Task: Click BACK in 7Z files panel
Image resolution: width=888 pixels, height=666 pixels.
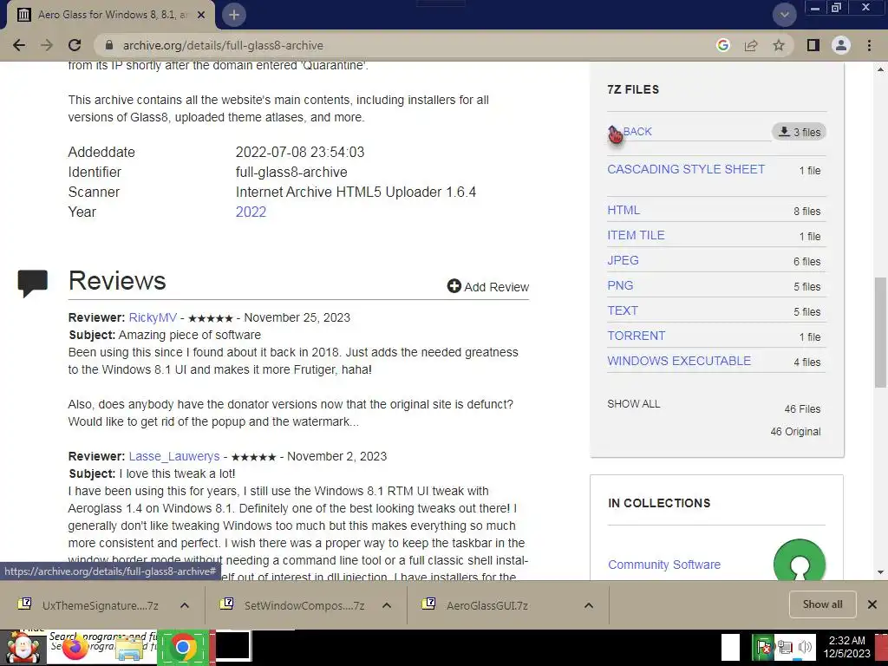Action: (637, 132)
